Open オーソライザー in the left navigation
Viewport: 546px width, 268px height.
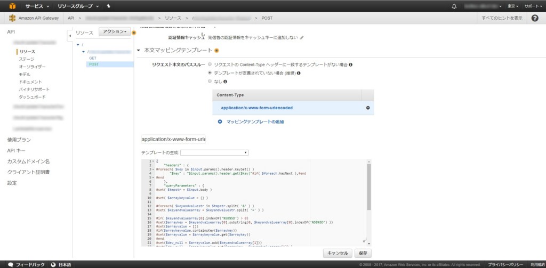click(32, 67)
